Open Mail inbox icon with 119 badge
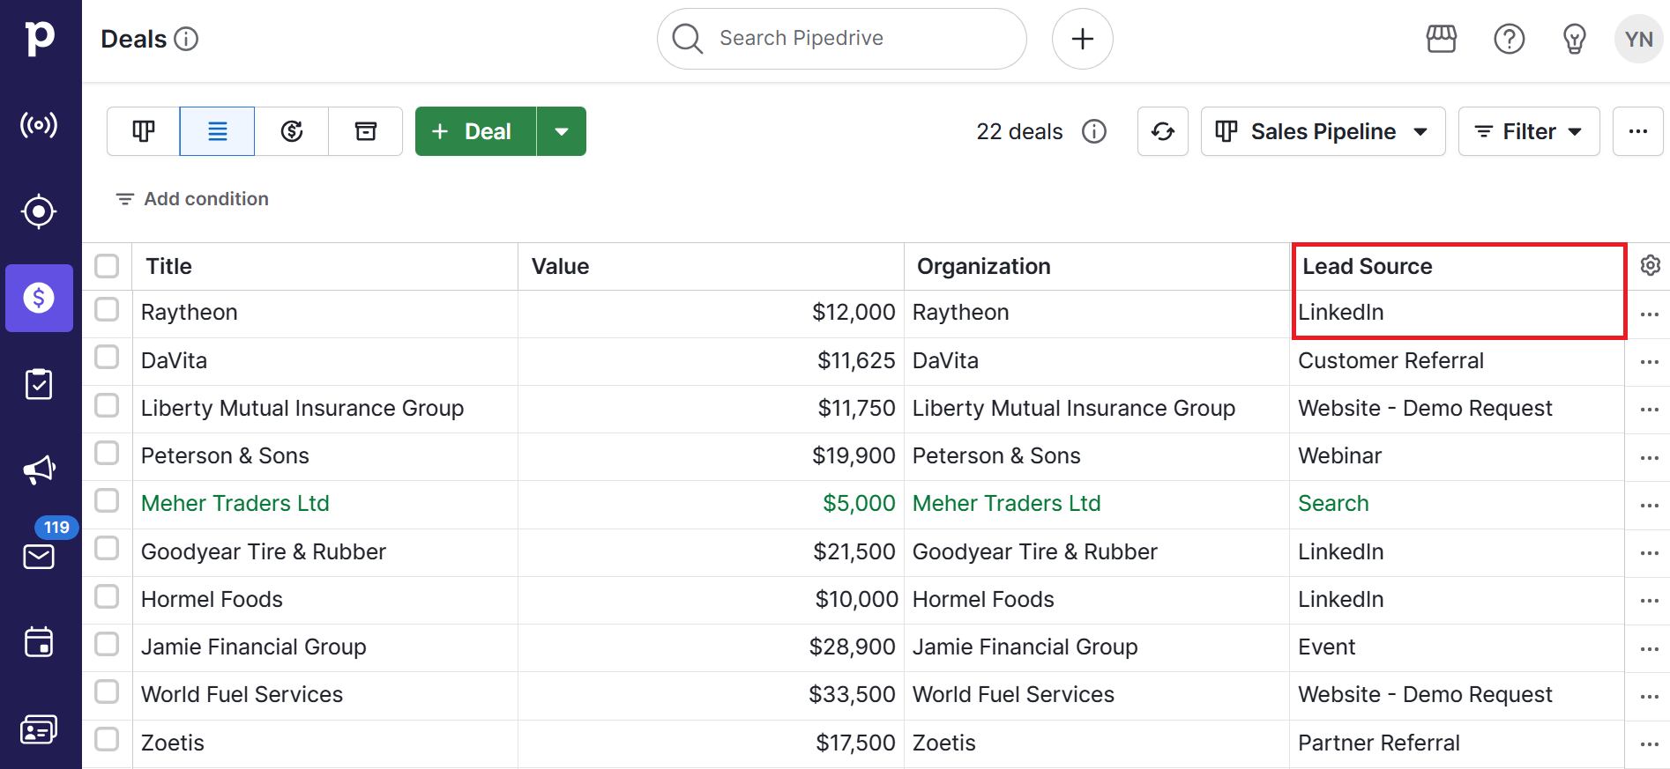Viewport: 1670px width, 769px height. (x=40, y=556)
